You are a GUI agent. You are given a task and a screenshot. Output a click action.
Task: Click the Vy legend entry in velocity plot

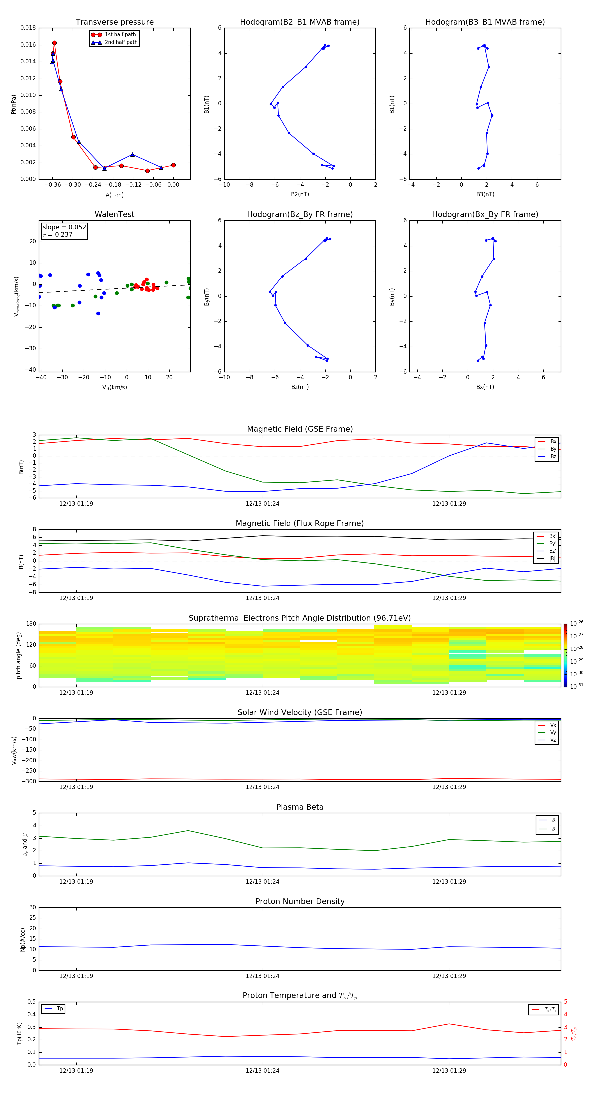click(547, 732)
